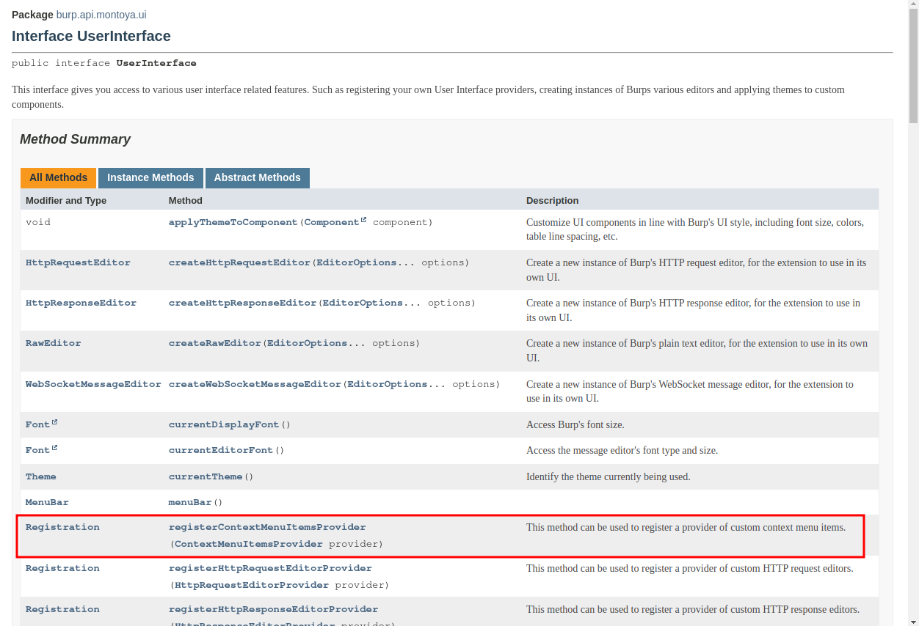The image size is (919, 626).
Task: Click the external link icon beside Component
Action: [363, 221]
